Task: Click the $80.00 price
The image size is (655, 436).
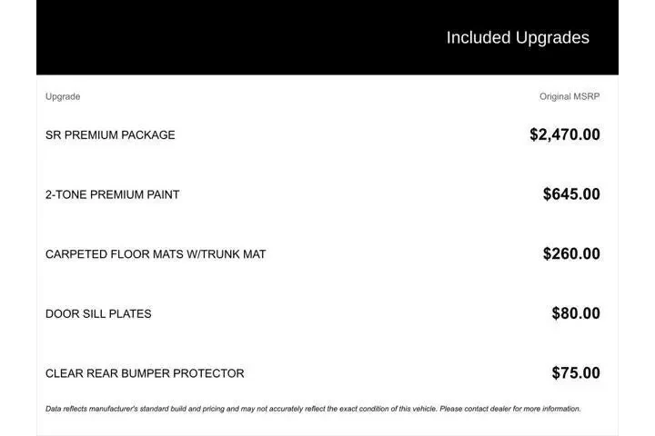Action: (x=576, y=314)
